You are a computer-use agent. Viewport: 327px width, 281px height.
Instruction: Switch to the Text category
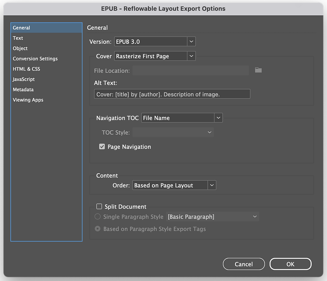click(x=46, y=38)
